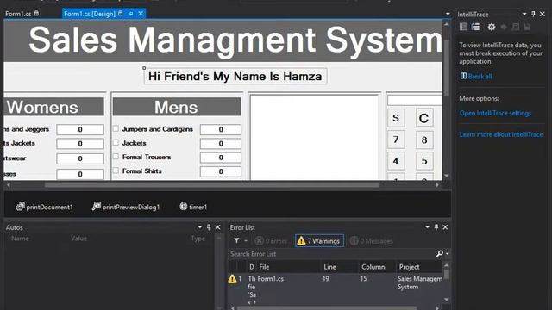Image resolution: width=552 pixels, height=310 pixels.
Task: Open IntelliTrace window position dropdown
Action: 524,14
